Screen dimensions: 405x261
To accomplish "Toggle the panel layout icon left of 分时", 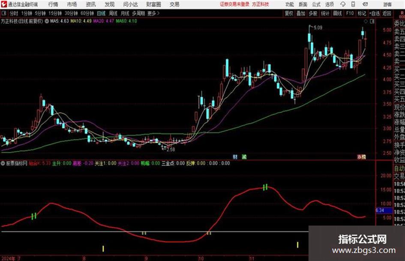I will click(4, 13).
